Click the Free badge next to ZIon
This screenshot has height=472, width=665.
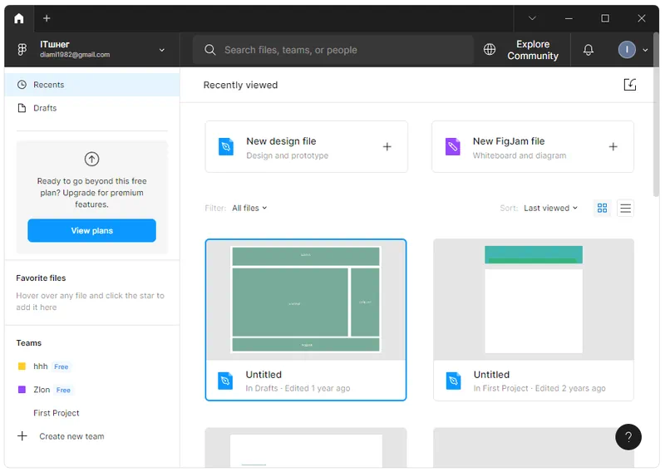pos(63,391)
